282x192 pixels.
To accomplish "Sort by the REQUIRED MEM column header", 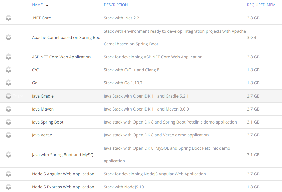I will 261,5.
